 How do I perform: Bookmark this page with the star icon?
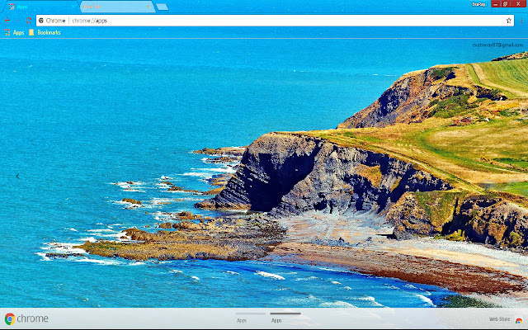pyautogui.click(x=508, y=21)
